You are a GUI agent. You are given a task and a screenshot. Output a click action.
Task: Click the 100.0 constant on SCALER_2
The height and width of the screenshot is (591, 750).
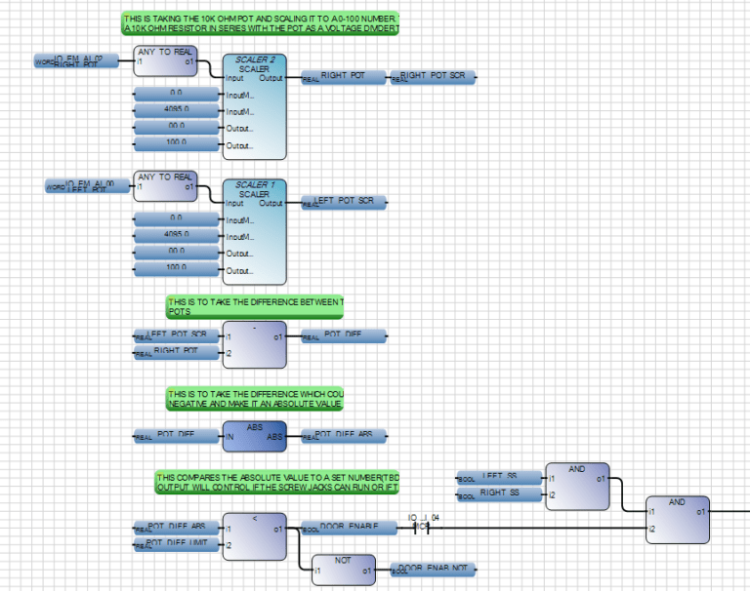(177, 144)
